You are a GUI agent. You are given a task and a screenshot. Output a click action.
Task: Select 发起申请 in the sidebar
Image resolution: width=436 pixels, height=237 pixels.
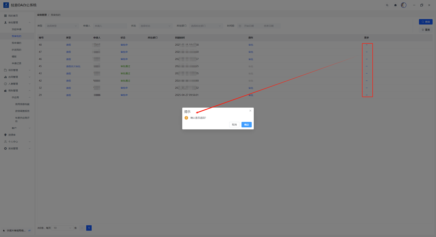(x=16, y=29)
